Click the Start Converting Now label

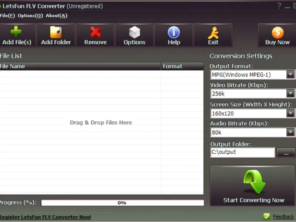(x=254, y=200)
